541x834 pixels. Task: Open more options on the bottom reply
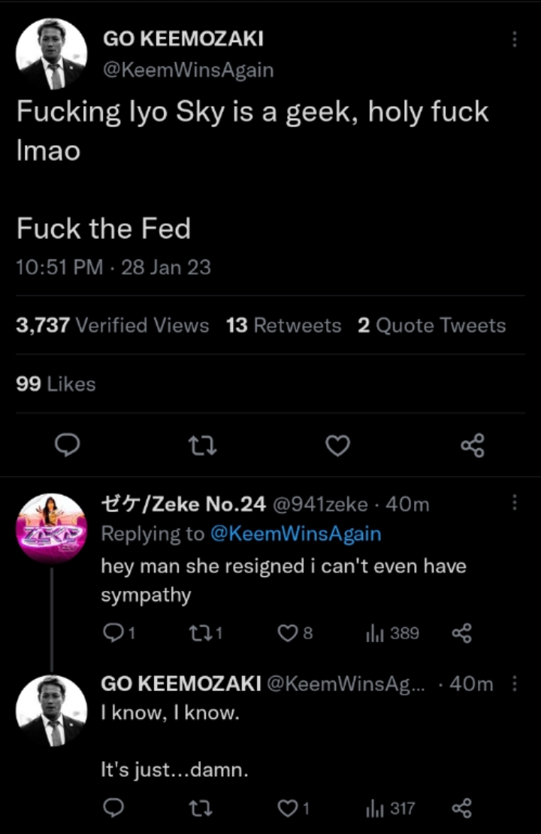515,684
